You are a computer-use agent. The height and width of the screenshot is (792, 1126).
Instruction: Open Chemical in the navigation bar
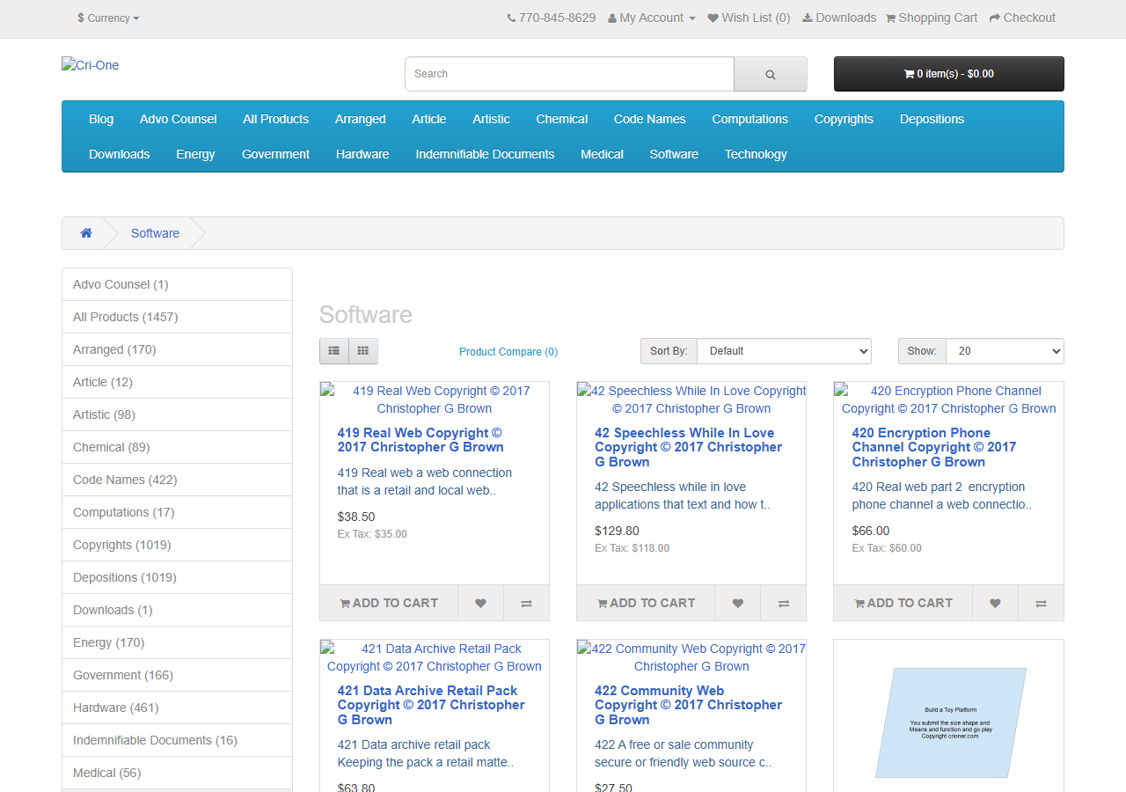[561, 119]
